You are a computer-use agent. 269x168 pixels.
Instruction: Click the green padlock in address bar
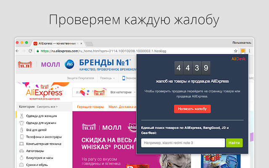tap(38, 51)
